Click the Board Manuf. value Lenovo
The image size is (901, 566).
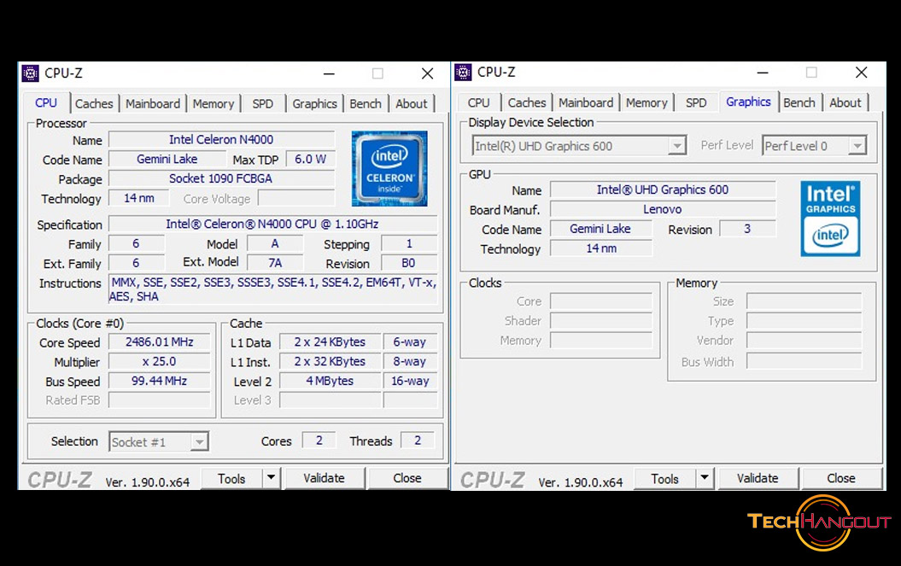pyautogui.click(x=663, y=209)
